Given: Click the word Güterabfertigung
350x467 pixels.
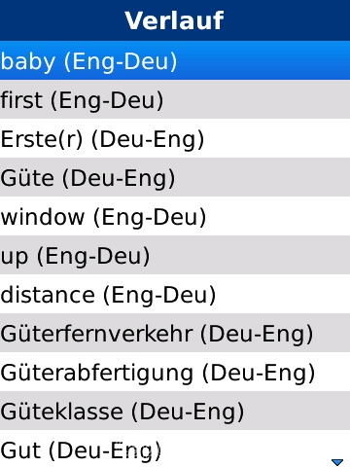Looking at the screenshot, I should point(97,374).
